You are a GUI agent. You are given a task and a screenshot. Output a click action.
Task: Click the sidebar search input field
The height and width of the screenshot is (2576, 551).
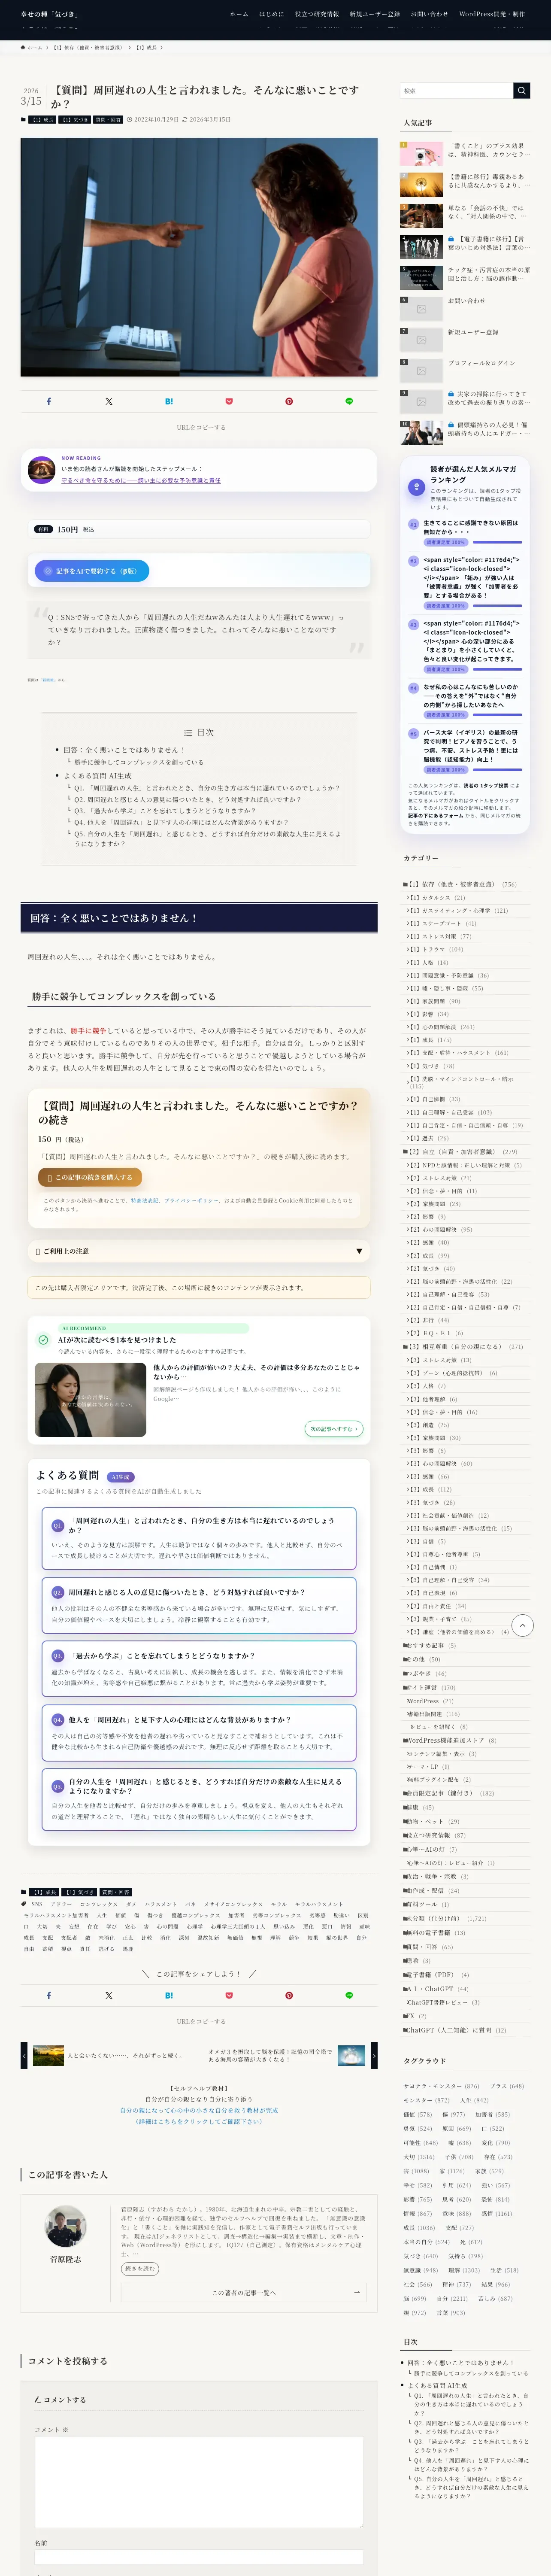tap(456, 91)
